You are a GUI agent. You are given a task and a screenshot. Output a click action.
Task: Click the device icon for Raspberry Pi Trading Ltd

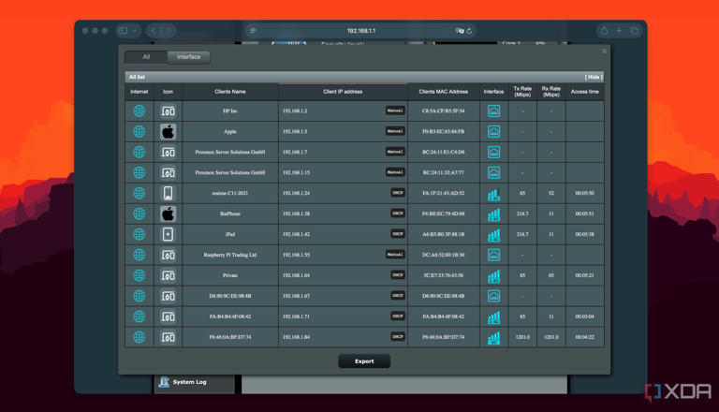168,255
